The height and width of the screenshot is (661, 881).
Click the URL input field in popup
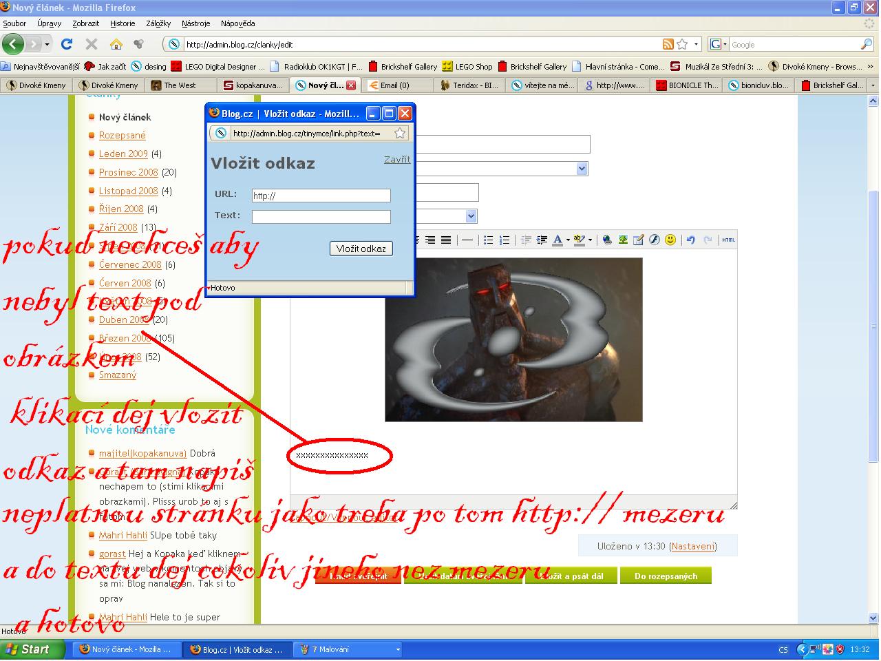click(321, 196)
